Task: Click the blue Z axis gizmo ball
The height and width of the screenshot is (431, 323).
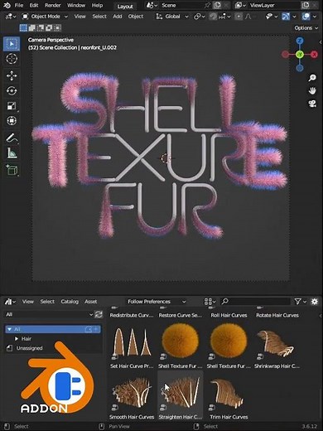Action: click(x=300, y=41)
